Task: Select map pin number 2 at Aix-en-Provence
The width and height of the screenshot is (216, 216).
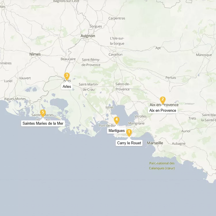Action: (163, 100)
